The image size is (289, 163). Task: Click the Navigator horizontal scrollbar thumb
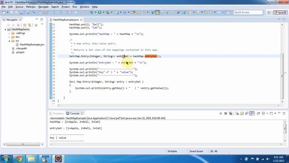tap(23, 144)
